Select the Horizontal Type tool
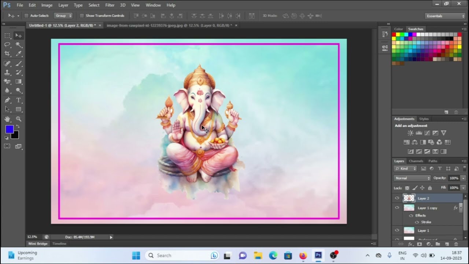The height and width of the screenshot is (264, 469). [18, 100]
